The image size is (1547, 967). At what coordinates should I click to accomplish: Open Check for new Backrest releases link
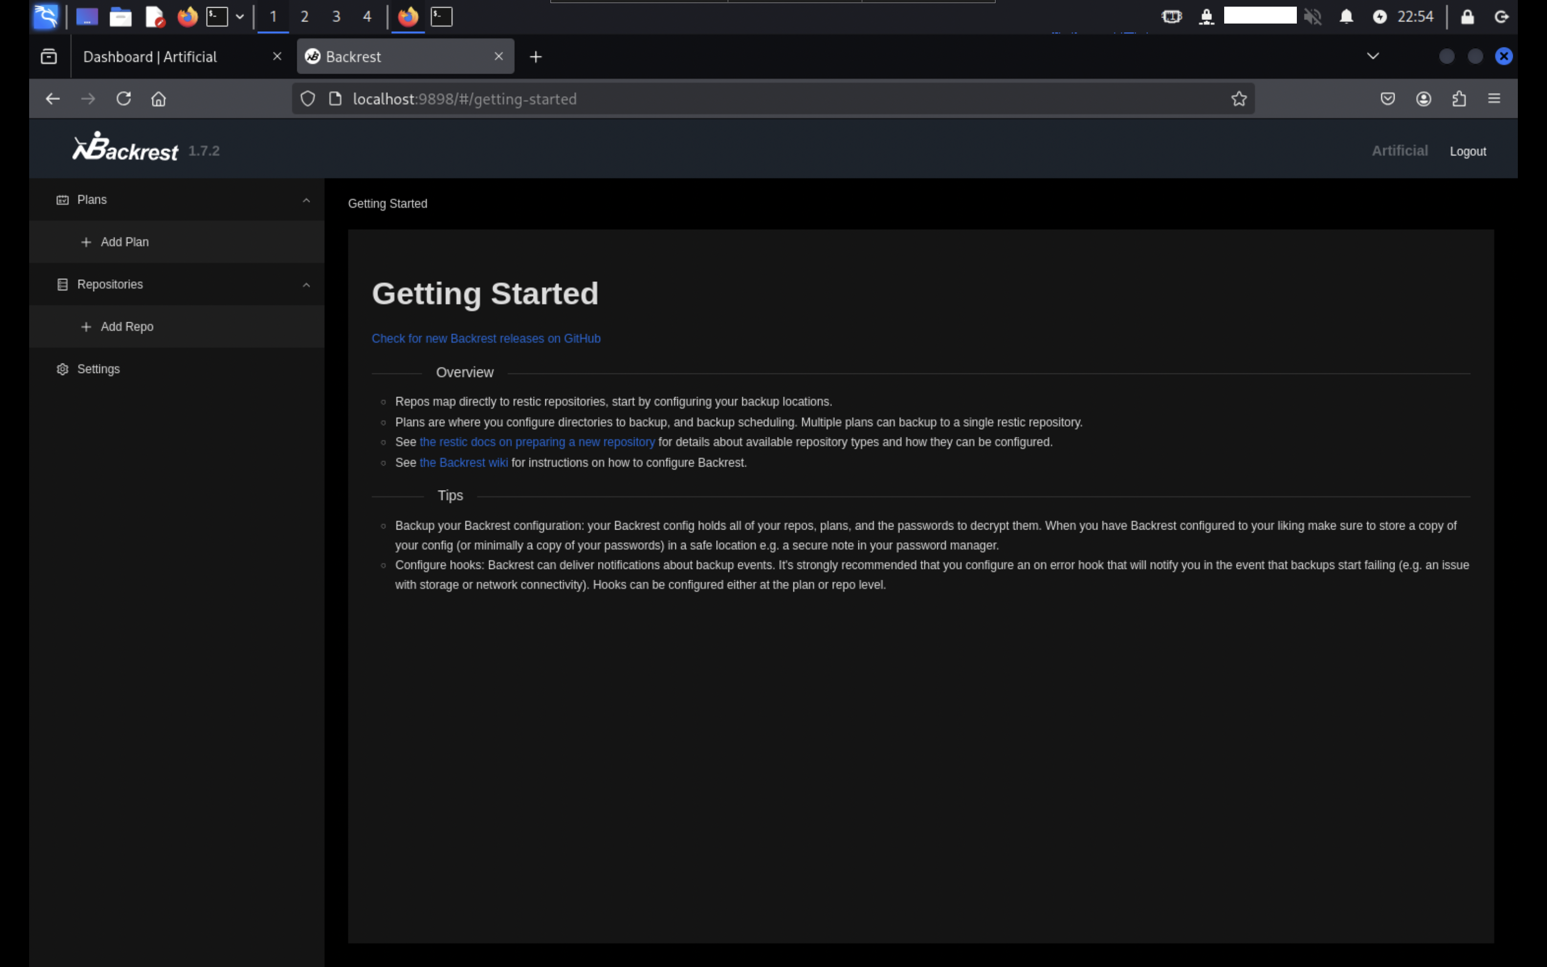[486, 338]
